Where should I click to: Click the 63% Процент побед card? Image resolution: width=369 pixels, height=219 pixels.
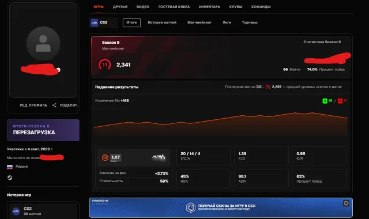point(319,179)
